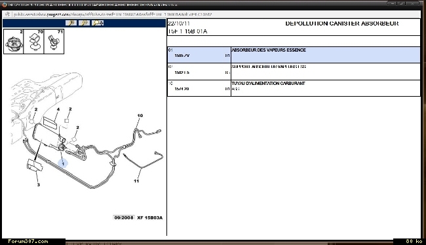Select the highlighted callout 1 on the diagram
Viewport: 426px width, 245px height.
pos(63,163)
